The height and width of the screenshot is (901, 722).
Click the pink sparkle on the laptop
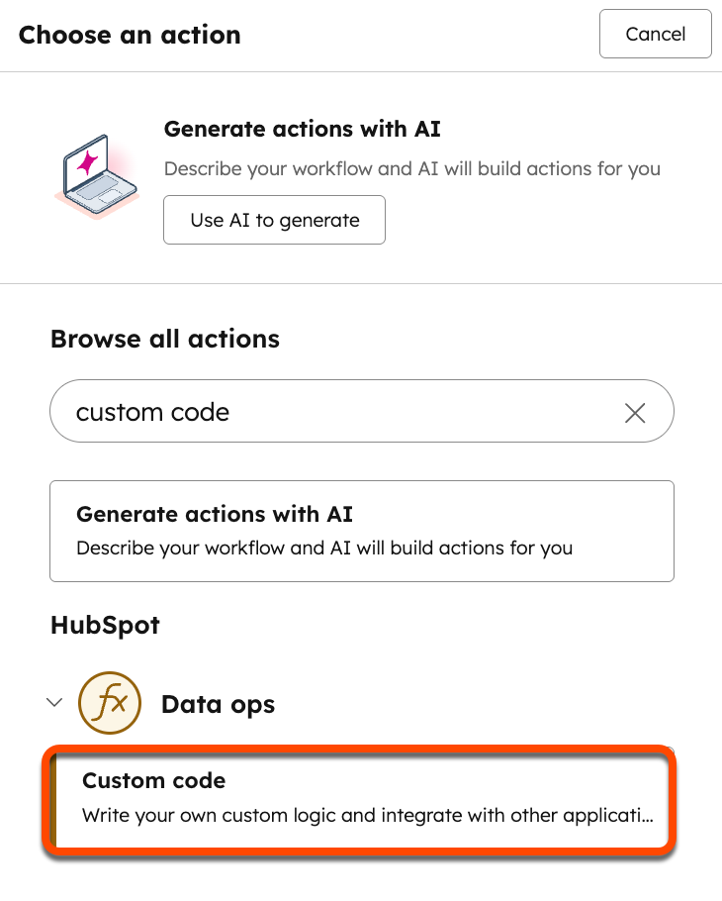tap(88, 160)
